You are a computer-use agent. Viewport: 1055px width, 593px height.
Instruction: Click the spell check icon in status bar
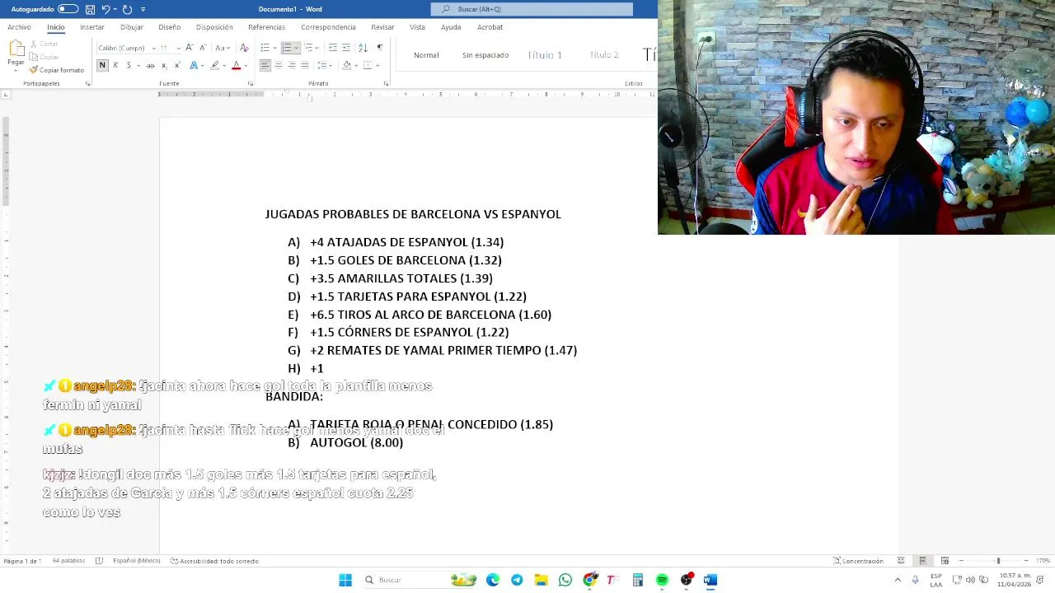point(99,561)
